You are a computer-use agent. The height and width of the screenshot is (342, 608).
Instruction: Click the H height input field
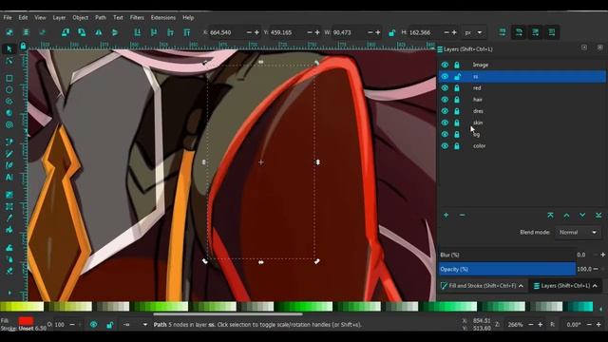426,32
